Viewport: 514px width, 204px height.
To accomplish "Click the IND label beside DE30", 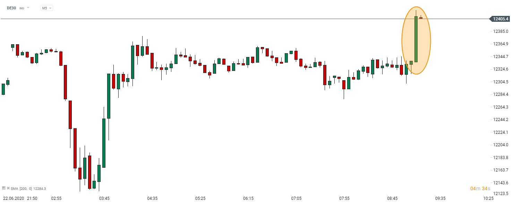I will [x=22, y=8].
